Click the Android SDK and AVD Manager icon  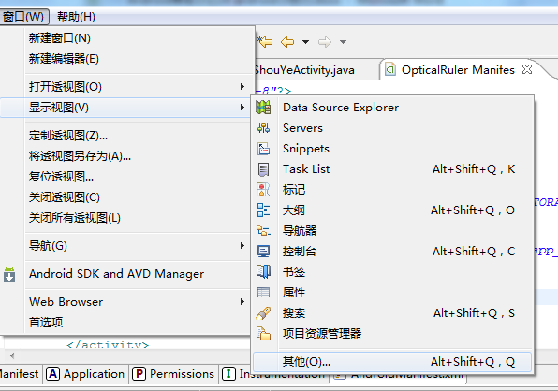pyautogui.click(x=9, y=274)
